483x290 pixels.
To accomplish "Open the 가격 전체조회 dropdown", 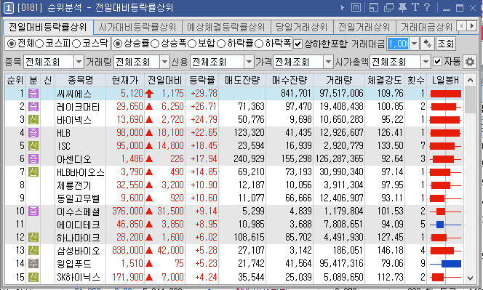I will [x=328, y=63].
